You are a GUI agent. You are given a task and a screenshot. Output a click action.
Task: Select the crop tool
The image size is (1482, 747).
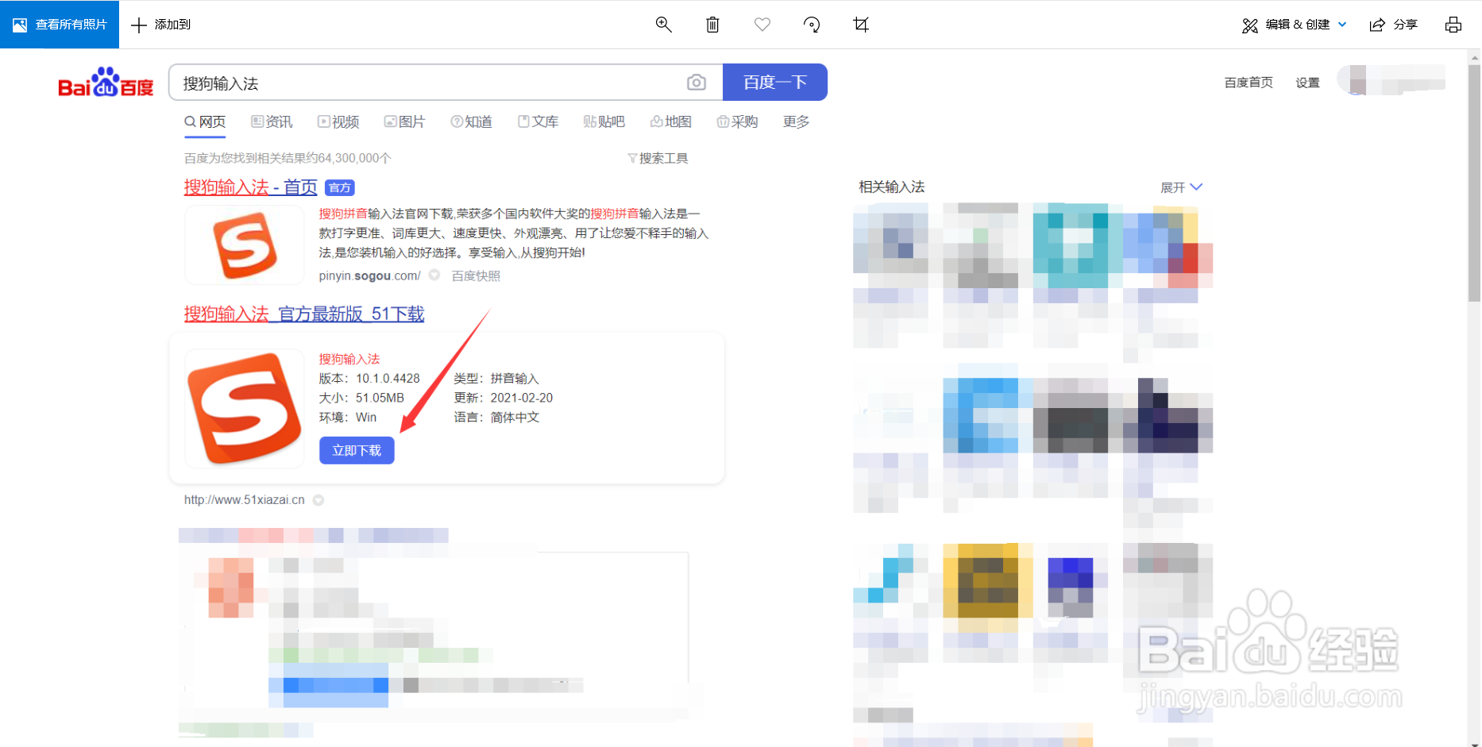coord(861,25)
